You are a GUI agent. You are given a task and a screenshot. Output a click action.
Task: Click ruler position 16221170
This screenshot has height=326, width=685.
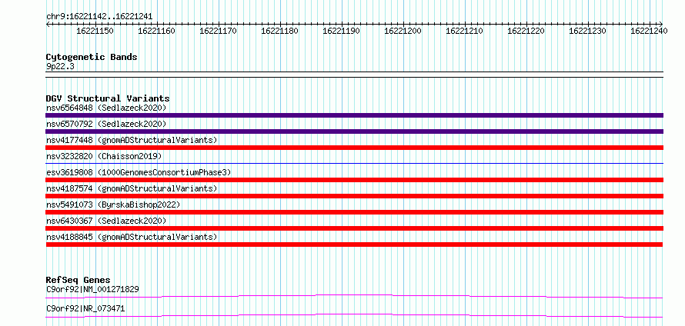(x=218, y=31)
